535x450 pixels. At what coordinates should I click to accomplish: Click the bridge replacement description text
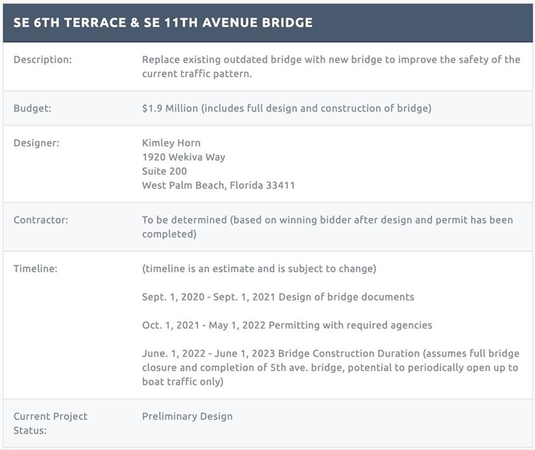pos(330,67)
